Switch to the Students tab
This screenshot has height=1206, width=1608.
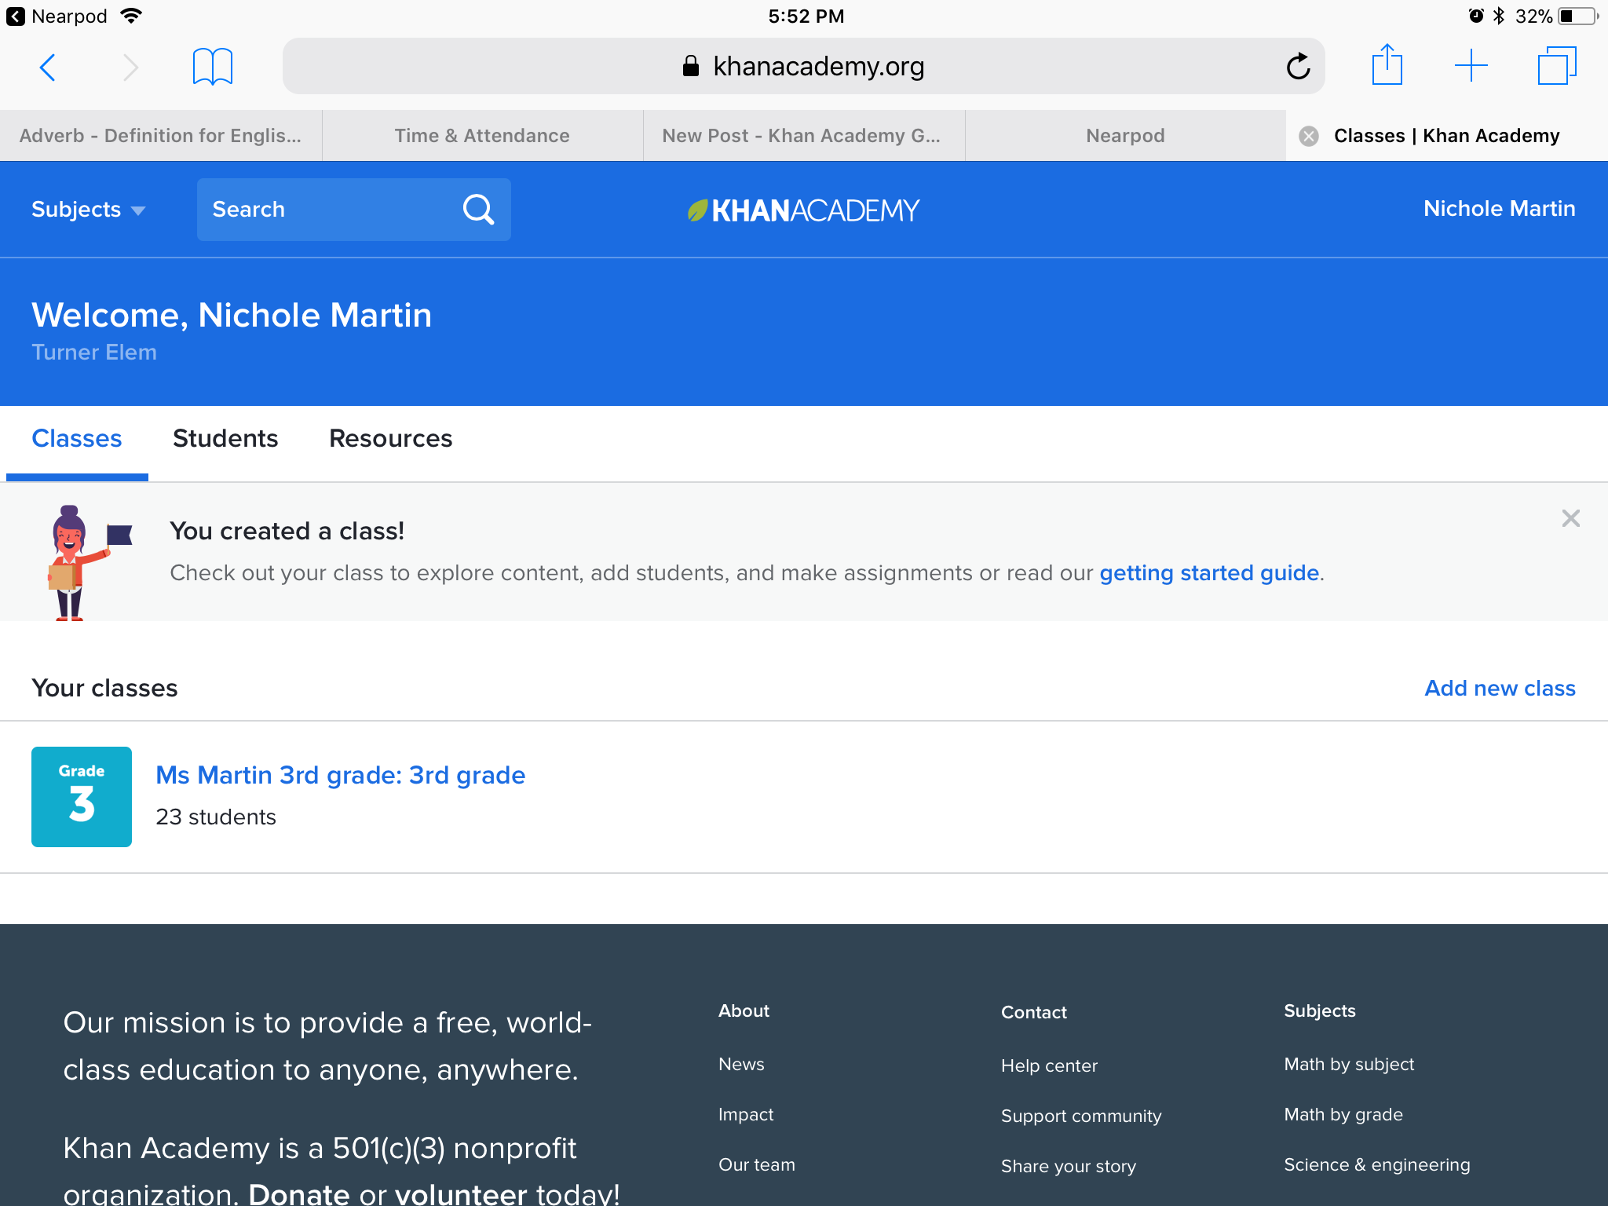pos(225,438)
